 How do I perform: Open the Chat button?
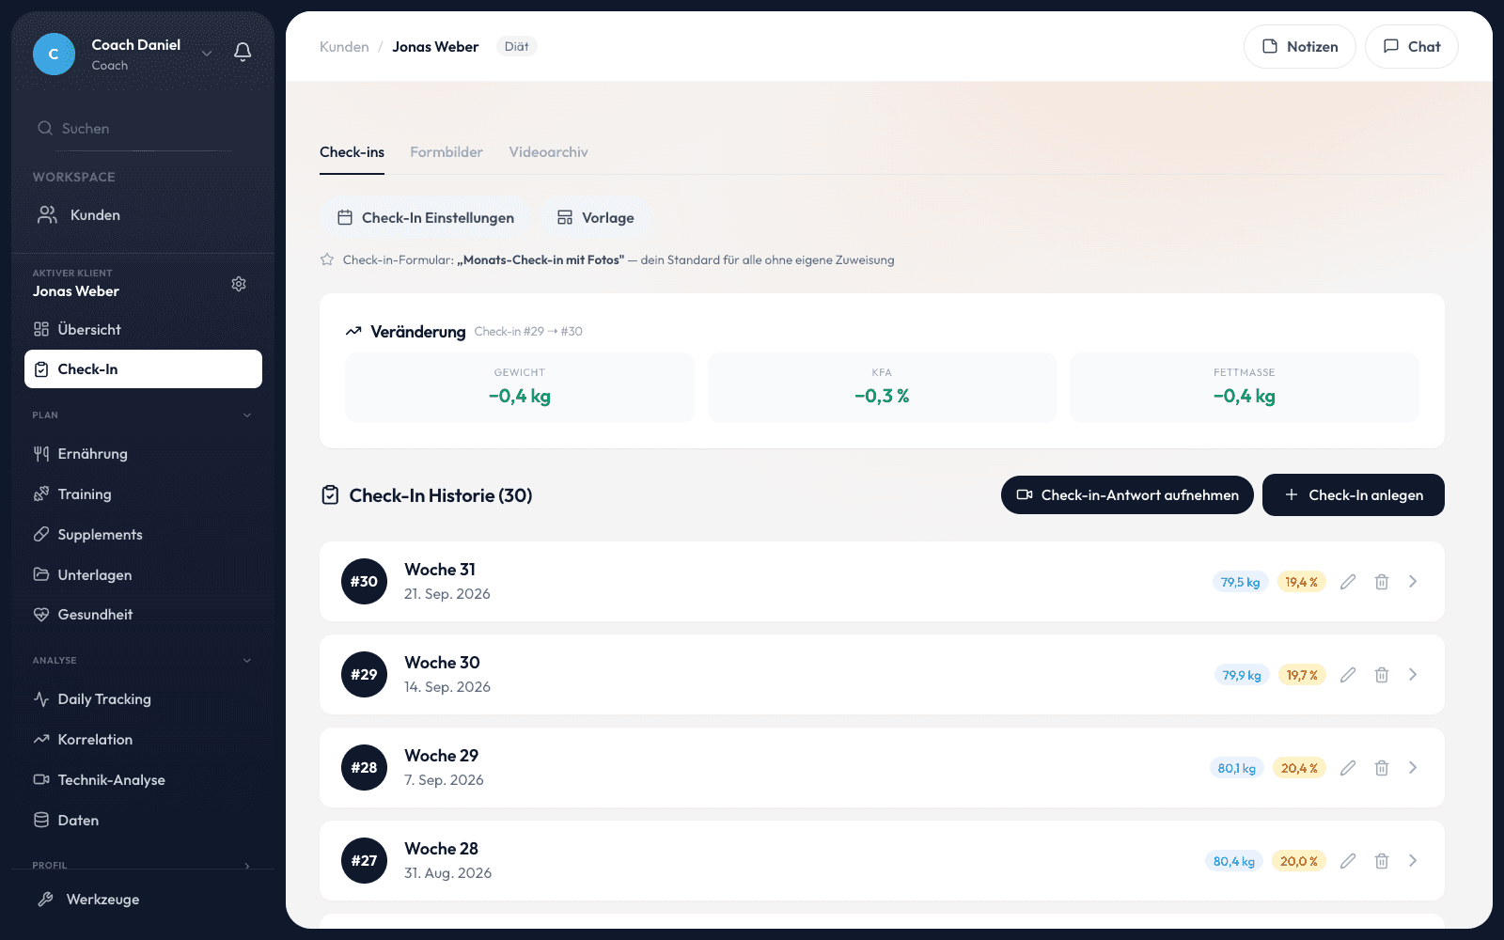tap(1412, 47)
